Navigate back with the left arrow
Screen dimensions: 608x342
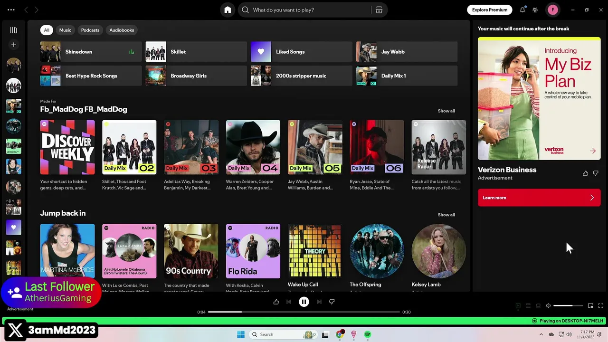coord(26,10)
